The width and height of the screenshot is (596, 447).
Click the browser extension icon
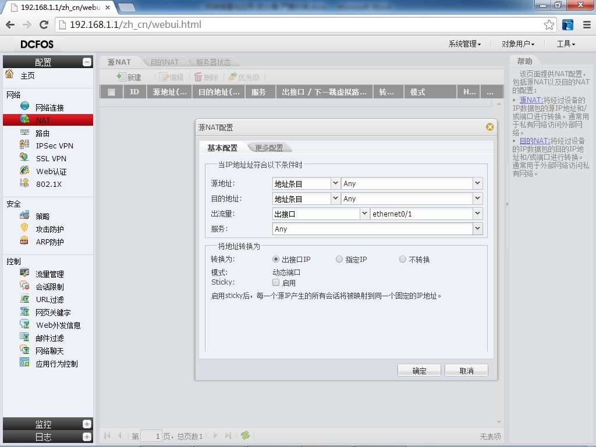pyautogui.click(x=567, y=25)
